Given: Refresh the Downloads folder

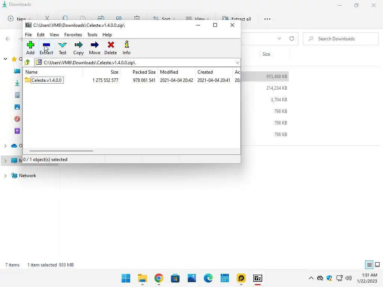Looking at the screenshot, I should pos(292,38).
